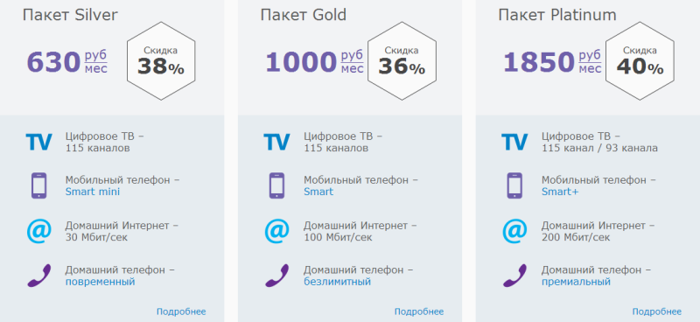Click Подробнее under Пакет Silver

(181, 311)
